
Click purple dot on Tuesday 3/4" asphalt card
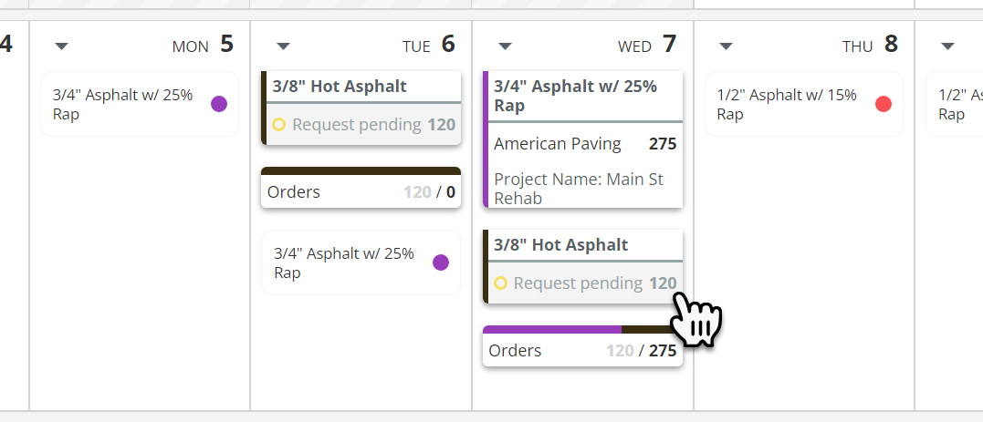[x=441, y=262]
